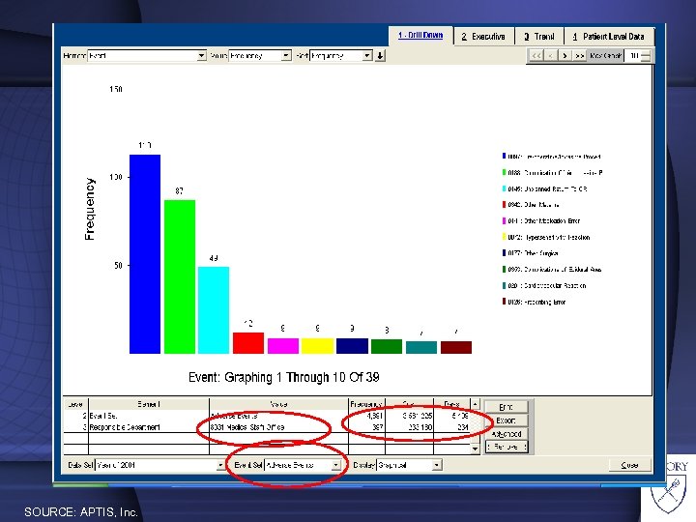This screenshot has width=696, height=522.
Task: Click the Export button
Action: (506, 420)
